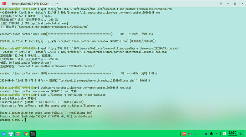246x137 pixels.
Task: Click the sha1sum '成功' result line
Action: click(38, 91)
